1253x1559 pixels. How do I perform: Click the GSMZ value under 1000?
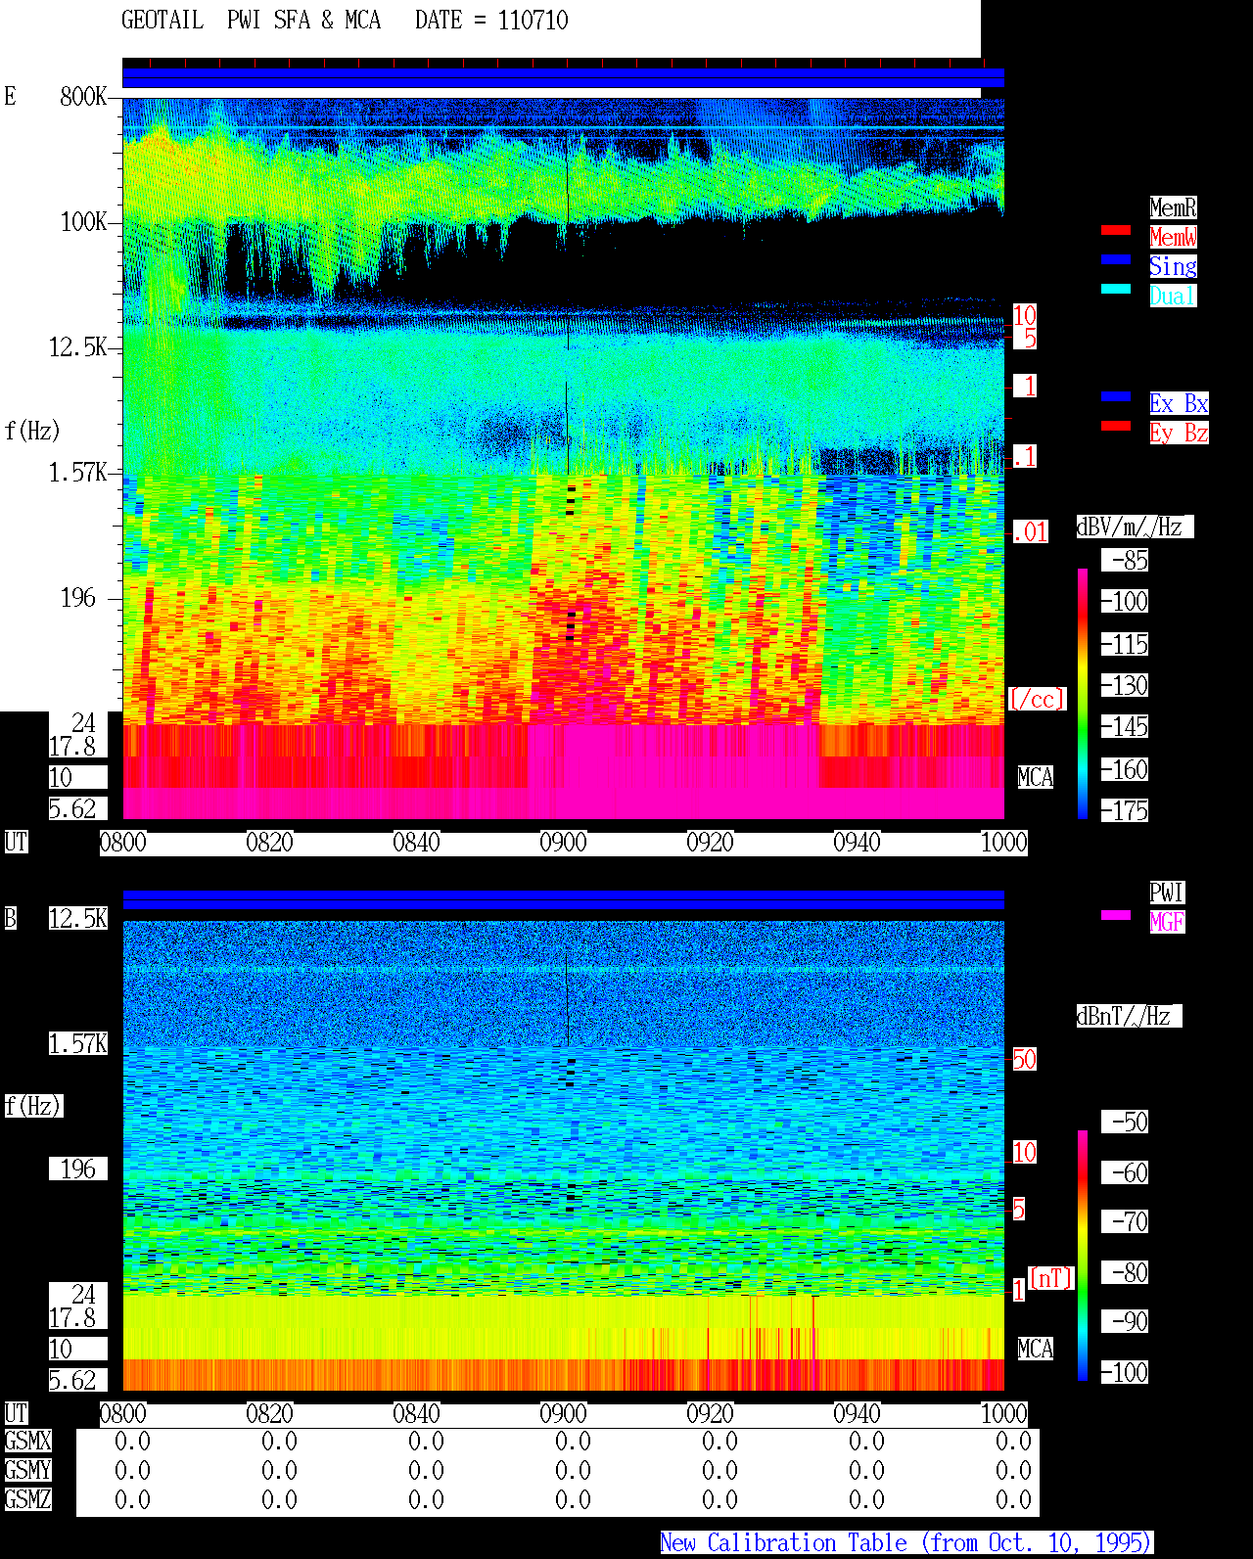[1013, 1499]
